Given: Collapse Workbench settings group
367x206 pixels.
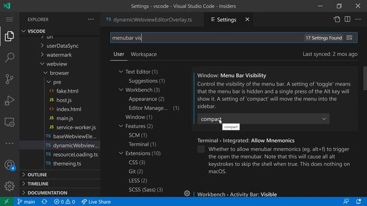Looking at the screenshot, I should click(x=121, y=90).
